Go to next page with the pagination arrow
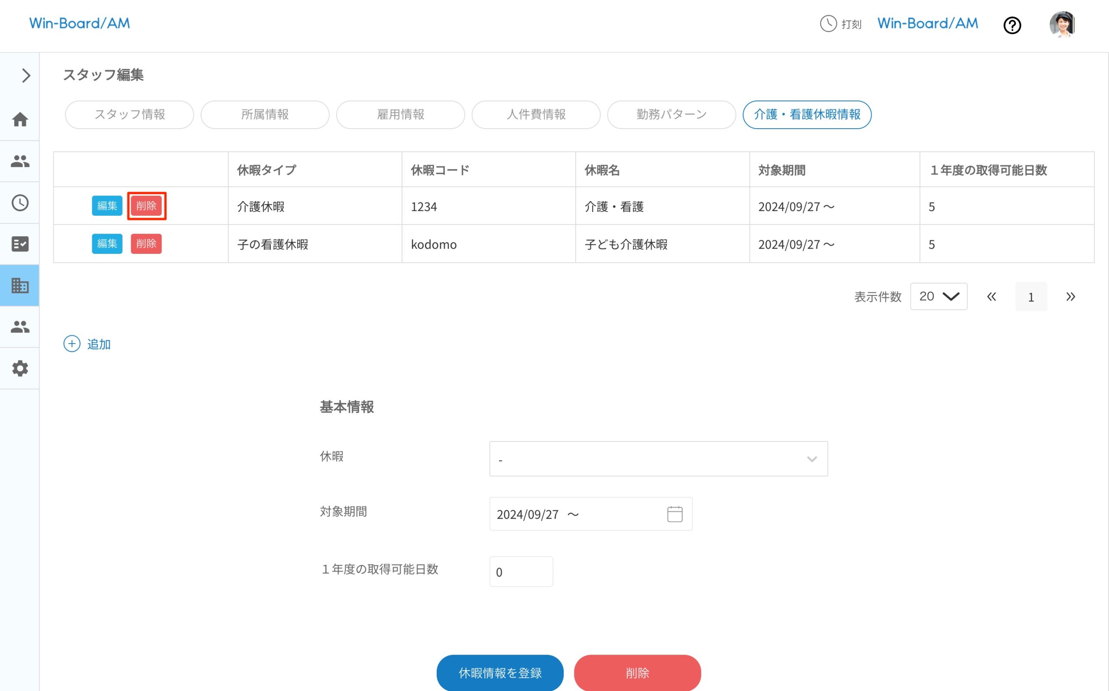 pyautogui.click(x=1070, y=296)
